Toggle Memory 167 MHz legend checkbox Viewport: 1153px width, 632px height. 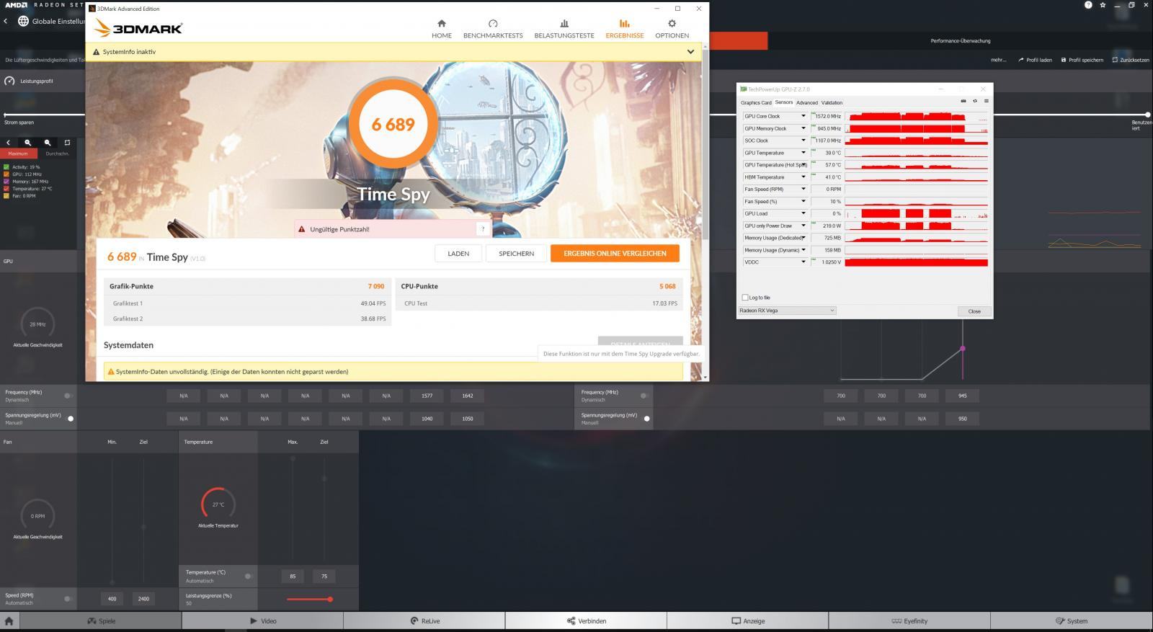click(x=6, y=182)
